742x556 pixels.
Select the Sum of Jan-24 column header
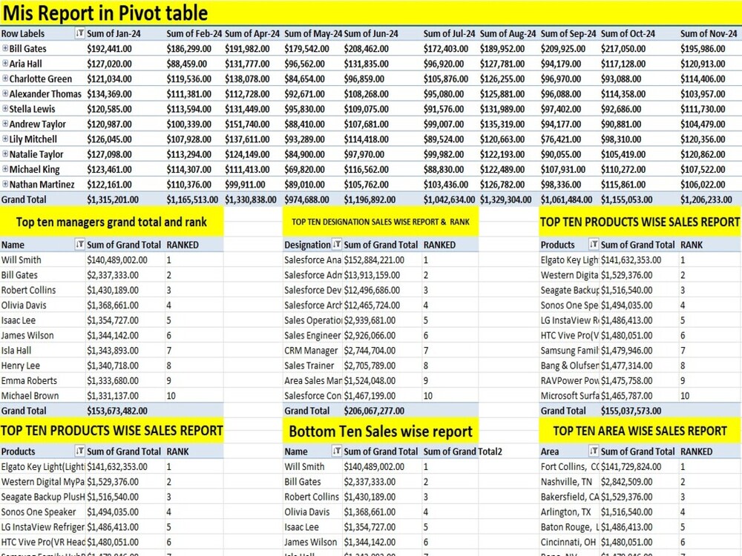click(x=114, y=33)
